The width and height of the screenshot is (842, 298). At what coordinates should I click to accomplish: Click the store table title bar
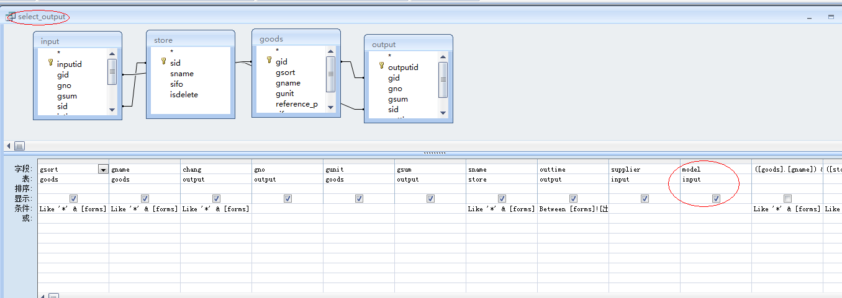pos(191,40)
